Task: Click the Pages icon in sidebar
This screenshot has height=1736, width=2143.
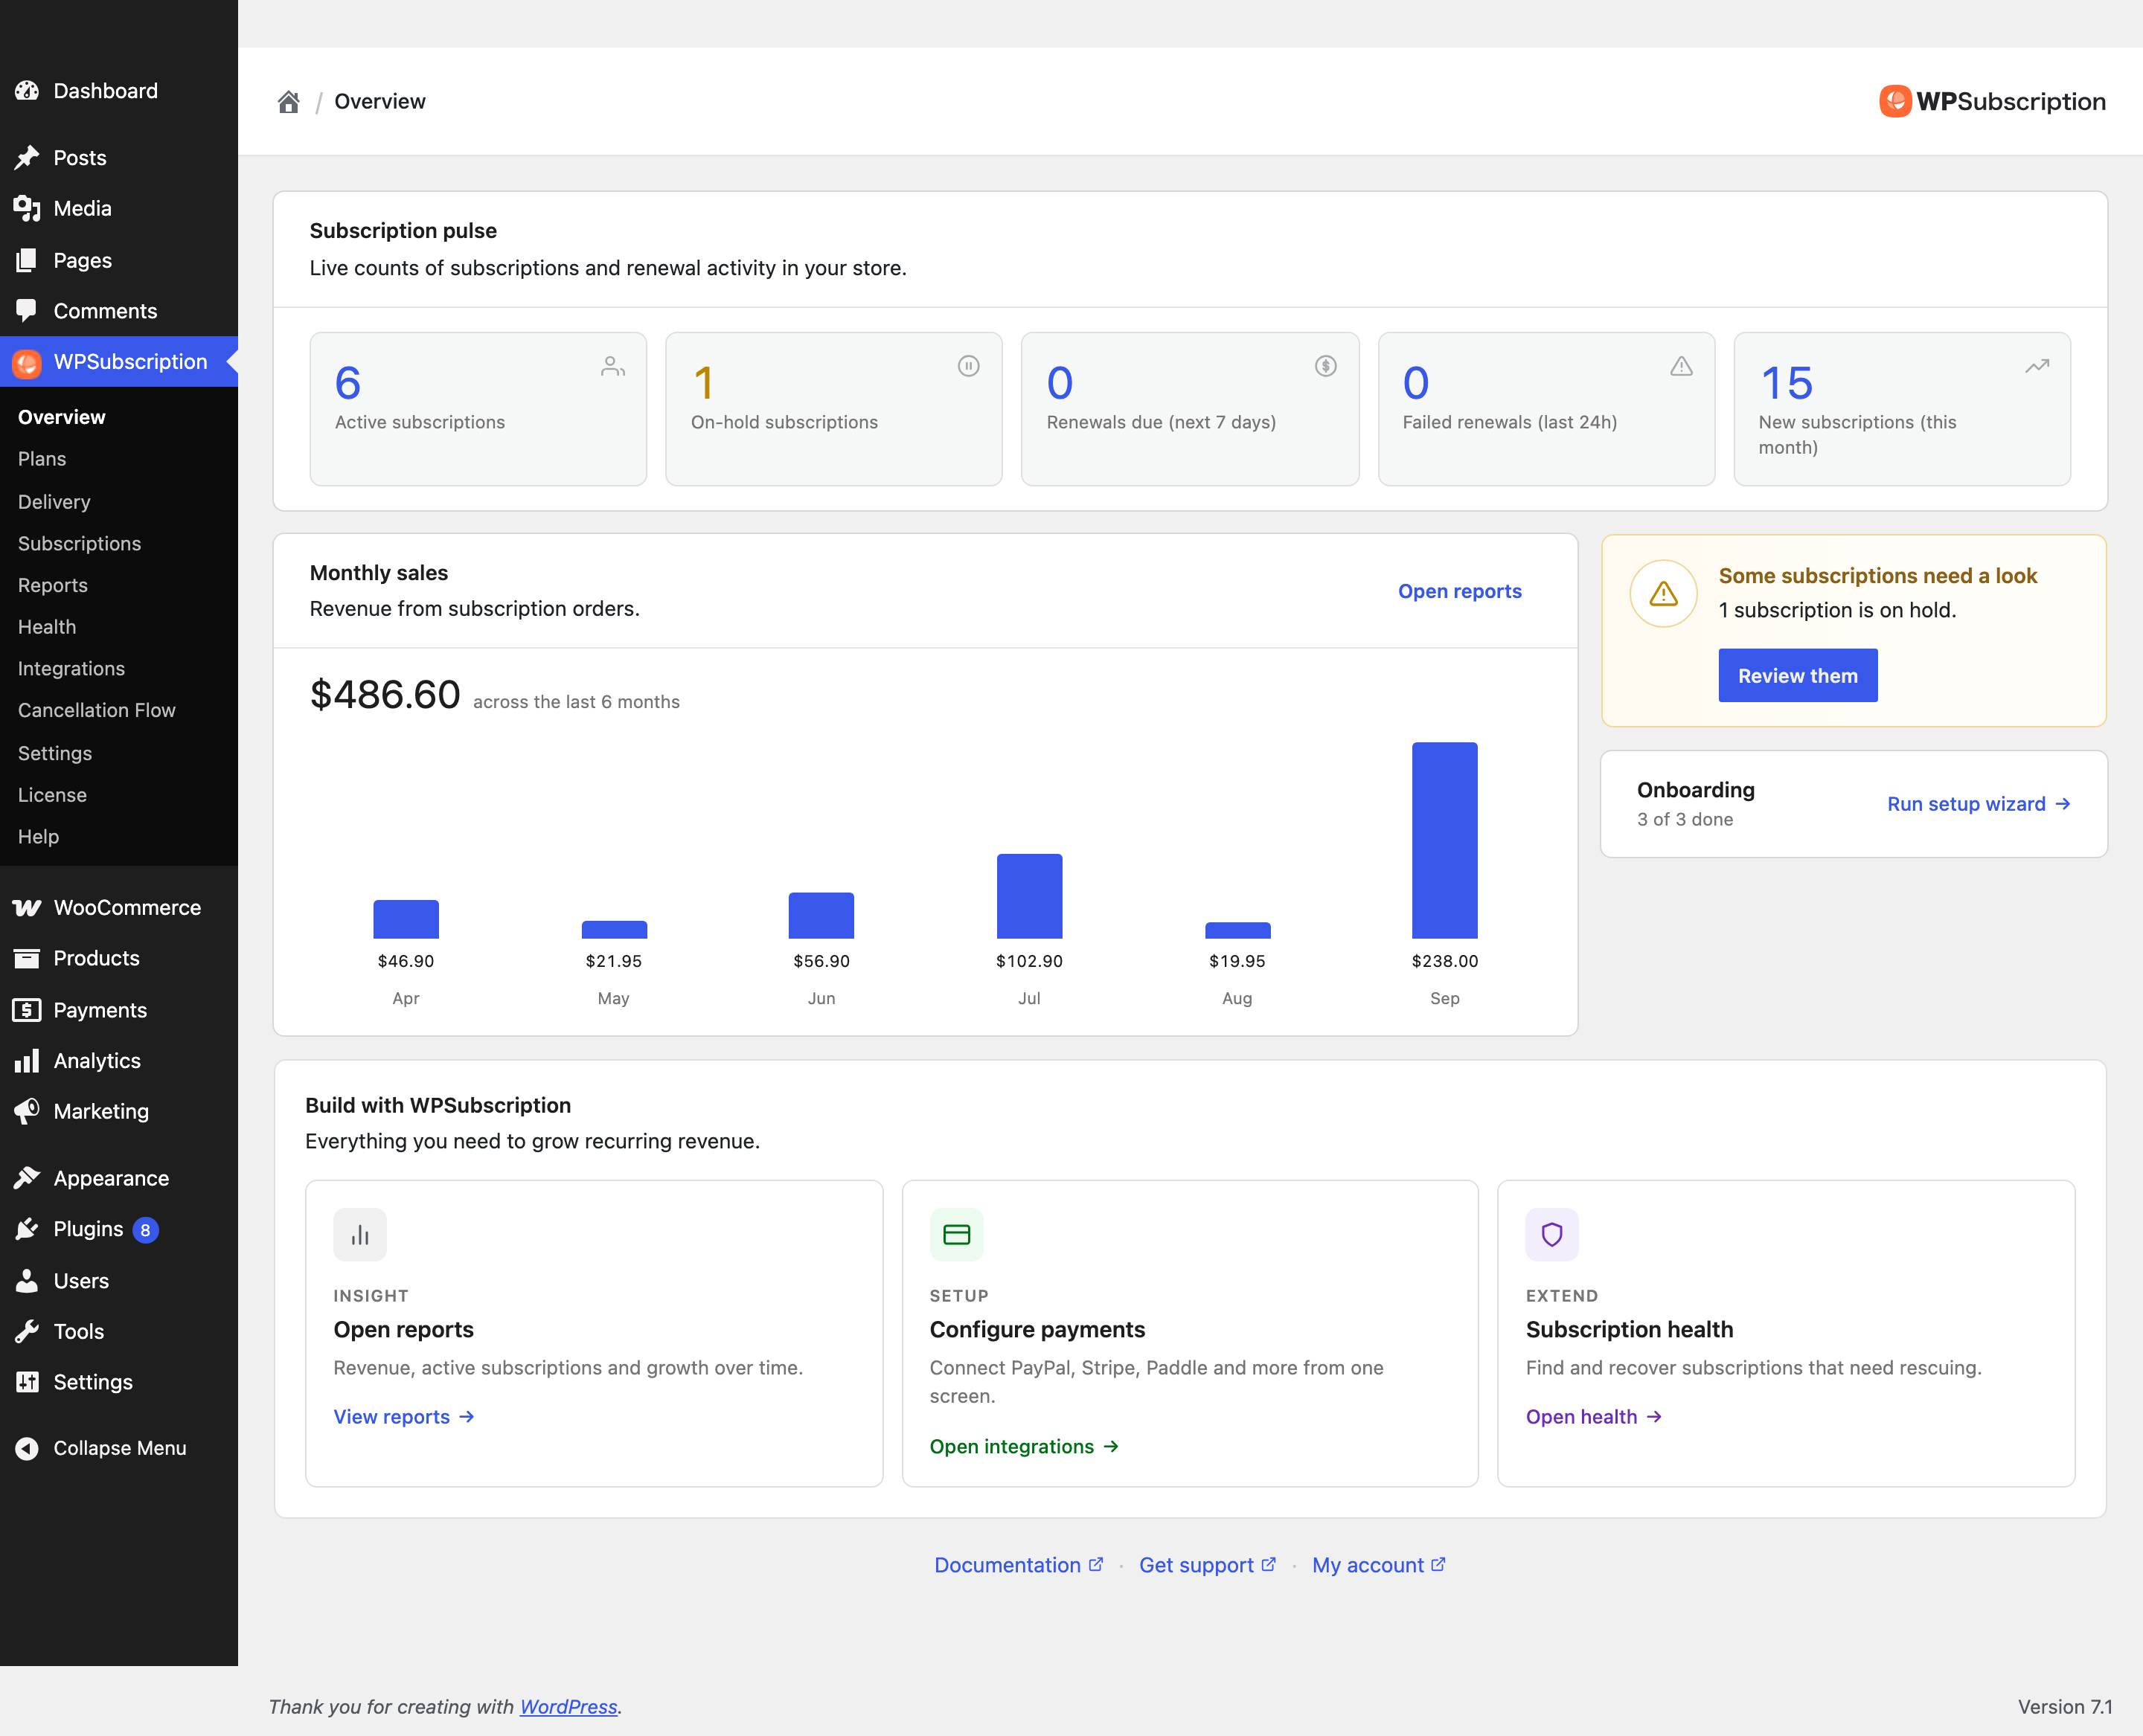Action: pyautogui.click(x=27, y=260)
